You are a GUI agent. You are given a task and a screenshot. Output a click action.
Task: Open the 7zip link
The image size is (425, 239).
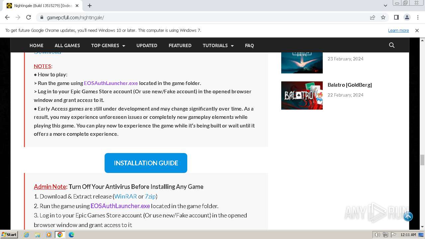pyautogui.click(x=150, y=196)
